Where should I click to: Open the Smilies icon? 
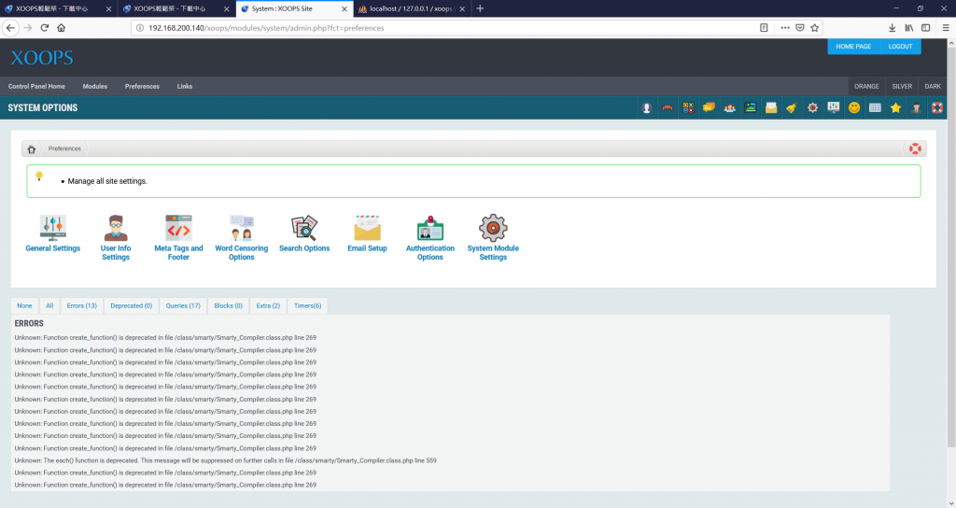(x=854, y=108)
